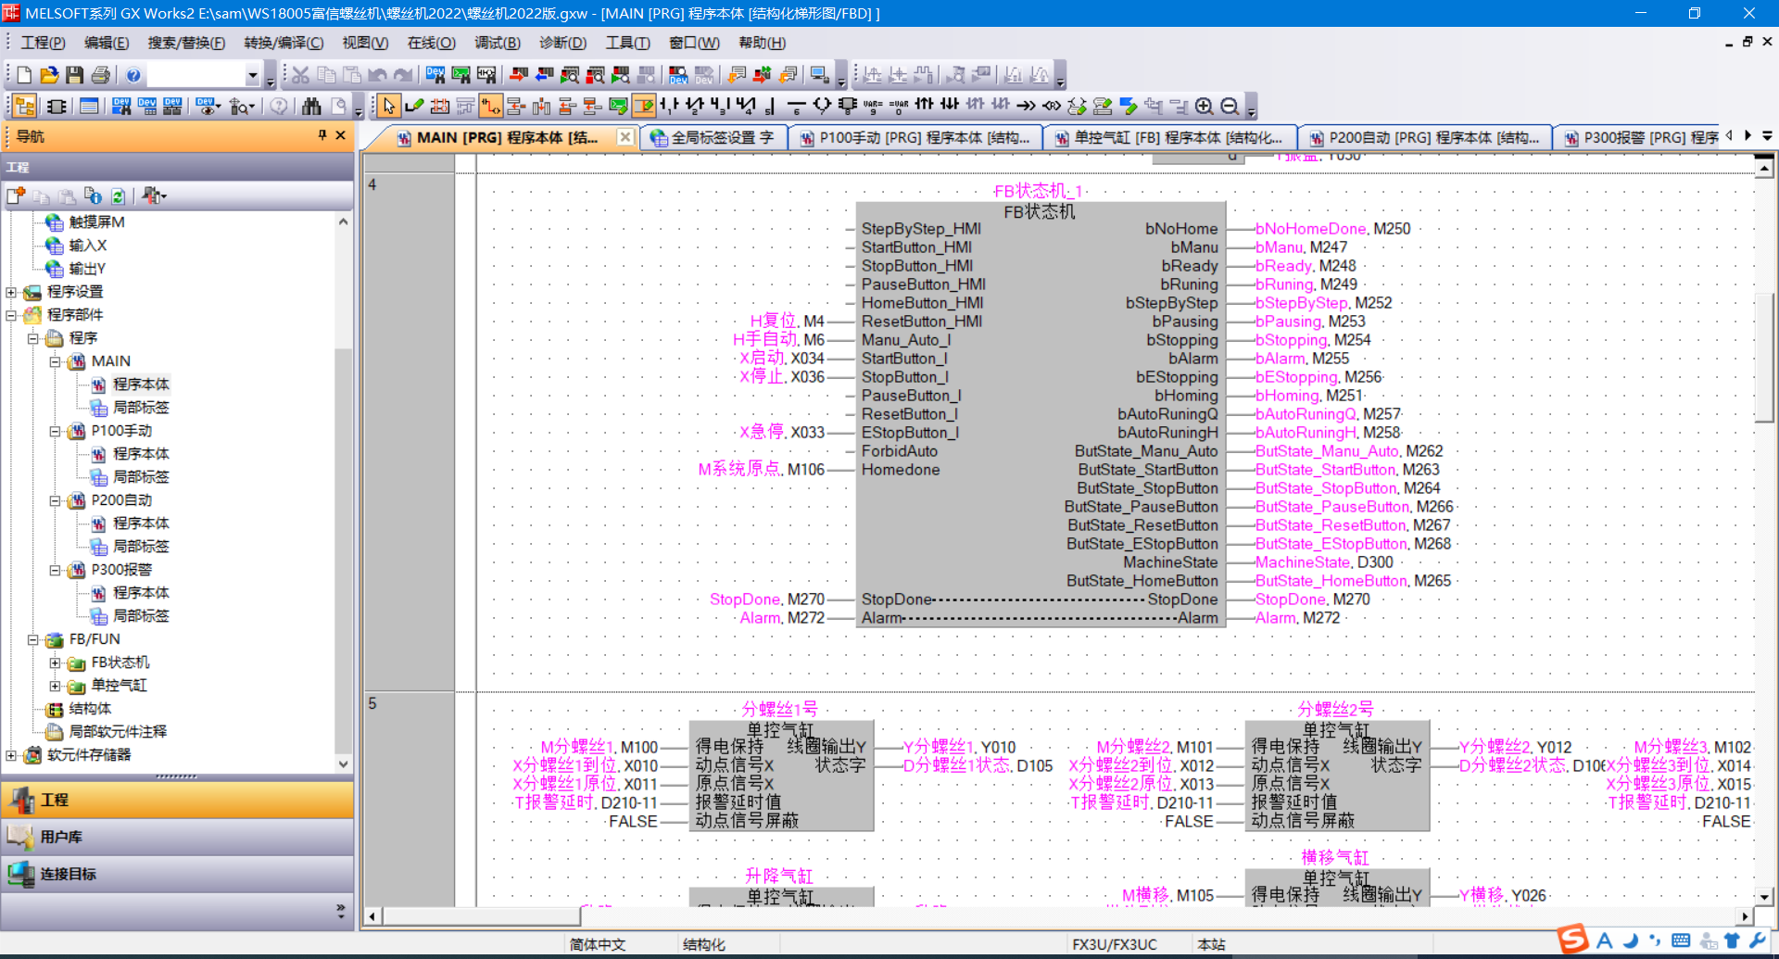Click the editor vertical scrollbar down arrow

click(x=1764, y=897)
